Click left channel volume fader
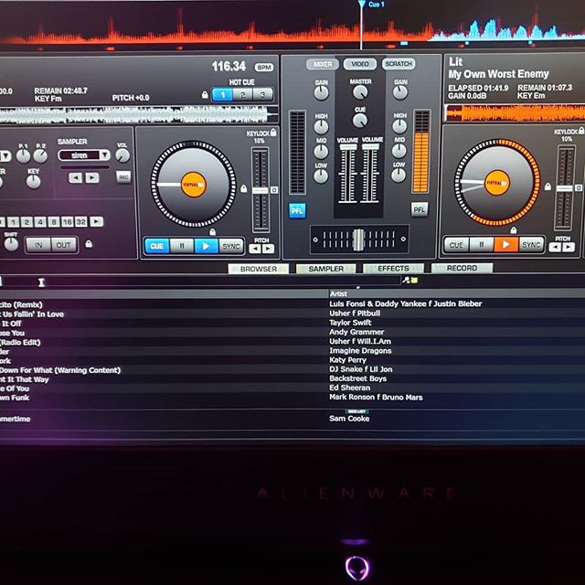This screenshot has height=585, width=585. click(348, 147)
